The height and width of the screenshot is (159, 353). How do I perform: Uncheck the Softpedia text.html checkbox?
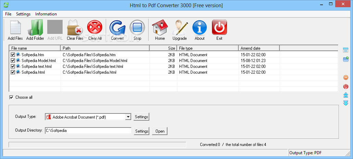tap(13, 66)
